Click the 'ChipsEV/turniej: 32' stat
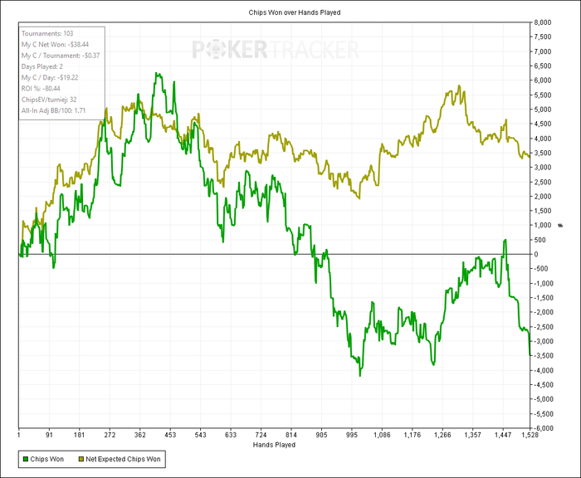Screen dimensions: 581x478 [x=49, y=100]
